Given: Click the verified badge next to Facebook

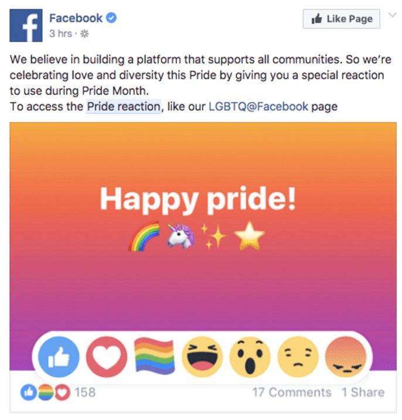Looking at the screenshot, I should pos(111,18).
